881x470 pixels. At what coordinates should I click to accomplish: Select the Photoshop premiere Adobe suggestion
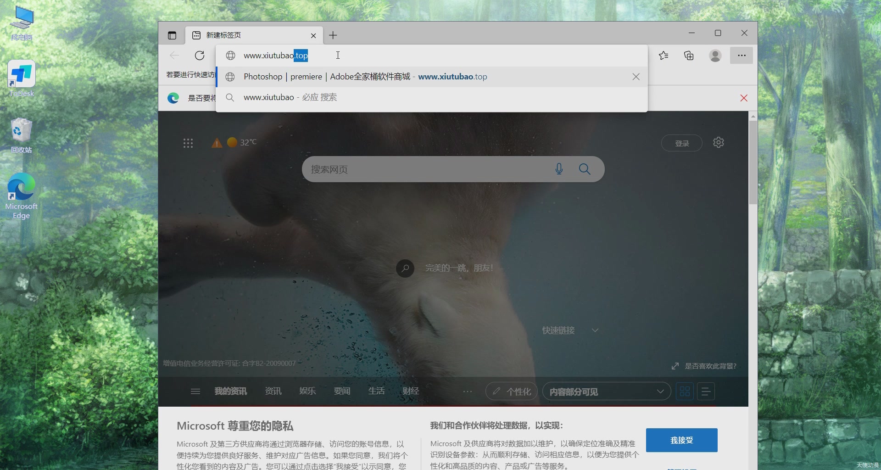pyautogui.click(x=431, y=77)
